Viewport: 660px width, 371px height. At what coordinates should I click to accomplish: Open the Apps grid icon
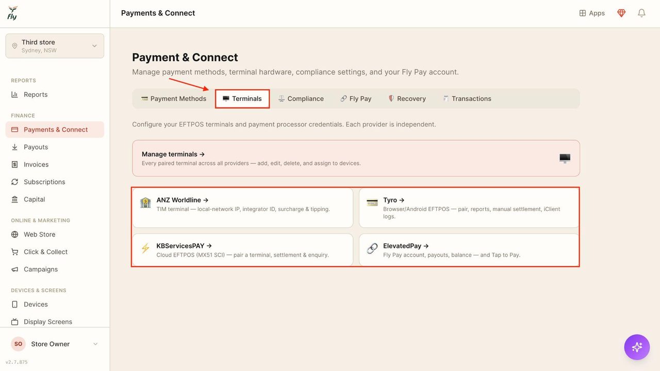(583, 13)
